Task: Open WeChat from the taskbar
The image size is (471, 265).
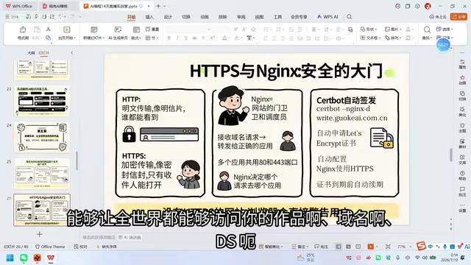Action: pyautogui.click(x=24, y=258)
